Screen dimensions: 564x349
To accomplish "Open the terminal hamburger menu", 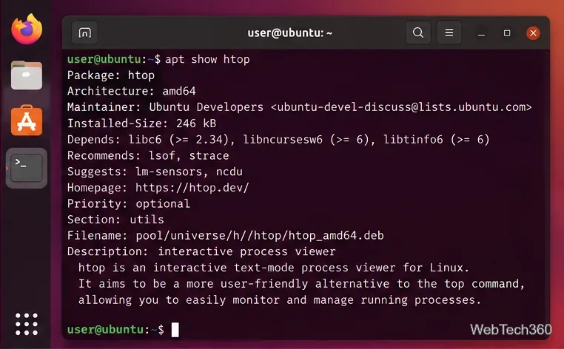I will 449,33.
